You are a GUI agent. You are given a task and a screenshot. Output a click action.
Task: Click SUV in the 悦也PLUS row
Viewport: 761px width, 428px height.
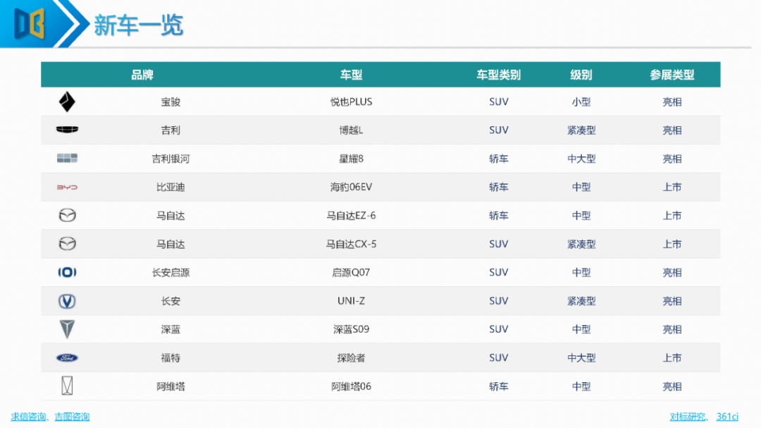pyautogui.click(x=498, y=102)
